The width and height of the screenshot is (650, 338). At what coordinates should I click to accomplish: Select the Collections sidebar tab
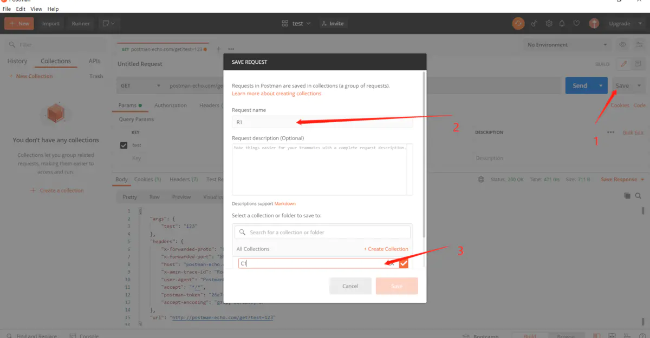pyautogui.click(x=56, y=61)
